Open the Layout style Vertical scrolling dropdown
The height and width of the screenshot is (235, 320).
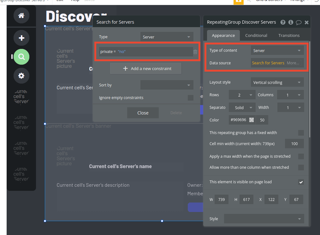tap(277, 82)
